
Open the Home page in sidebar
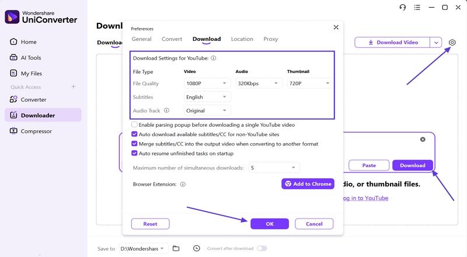pyautogui.click(x=23, y=41)
